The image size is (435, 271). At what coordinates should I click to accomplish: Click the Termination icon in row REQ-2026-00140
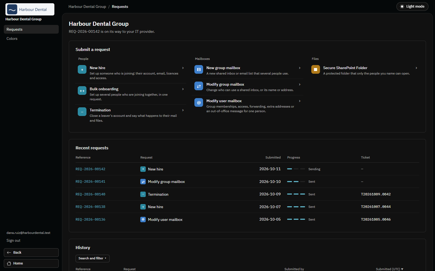tap(143, 194)
